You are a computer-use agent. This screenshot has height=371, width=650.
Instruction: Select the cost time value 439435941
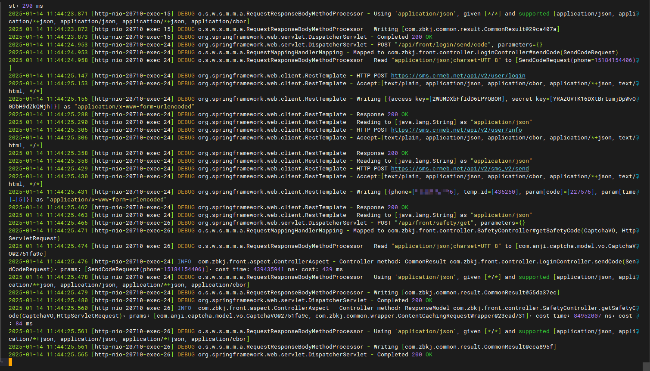[268, 269]
